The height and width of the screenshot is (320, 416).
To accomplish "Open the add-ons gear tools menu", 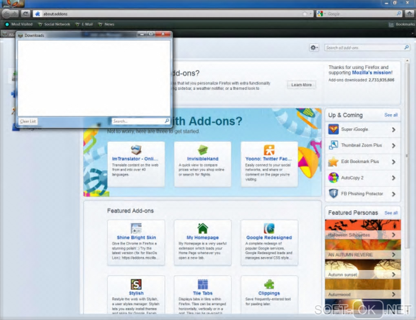I will click(314, 47).
